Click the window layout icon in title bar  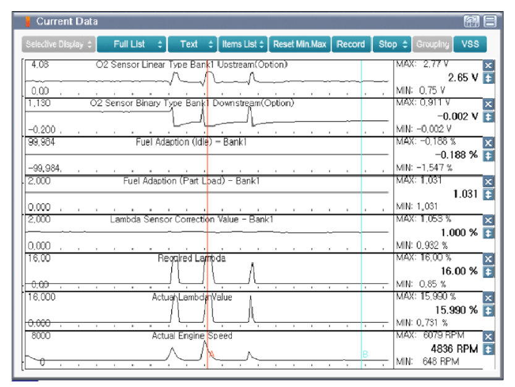tap(490, 22)
